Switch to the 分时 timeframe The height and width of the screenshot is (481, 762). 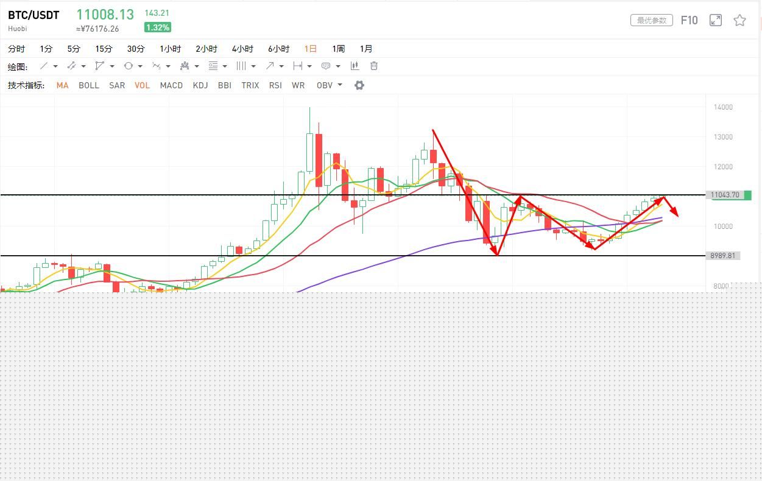pos(16,49)
